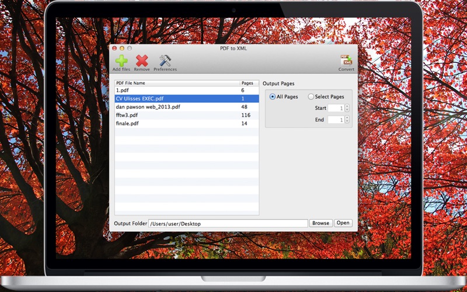Select finale.pdf in the list
This screenshot has width=467, height=292.
[187, 124]
